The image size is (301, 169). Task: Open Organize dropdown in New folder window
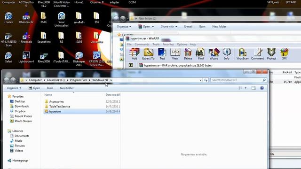click(124, 26)
